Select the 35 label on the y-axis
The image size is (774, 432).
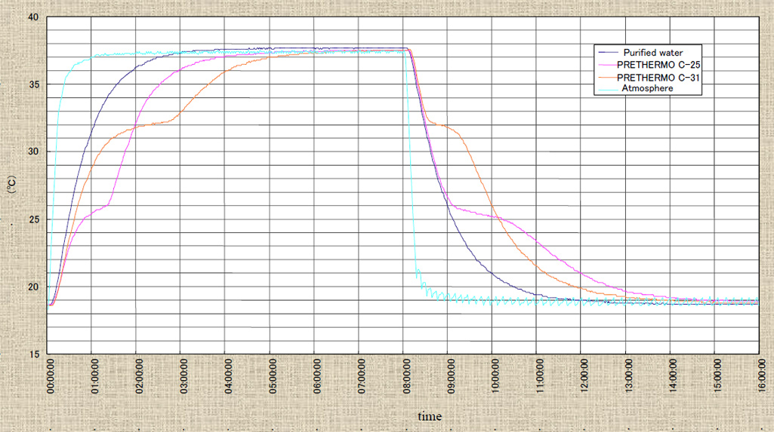(x=34, y=84)
